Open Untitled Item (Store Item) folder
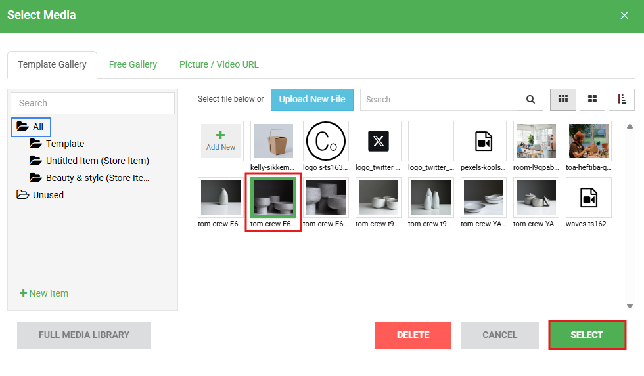The height and width of the screenshot is (376, 644). click(x=97, y=161)
